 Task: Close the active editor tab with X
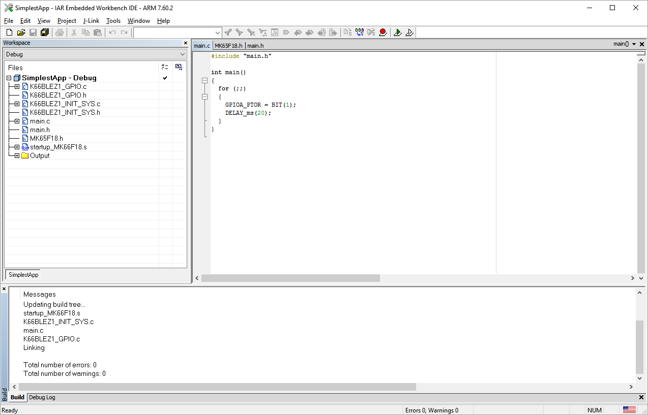click(642, 44)
